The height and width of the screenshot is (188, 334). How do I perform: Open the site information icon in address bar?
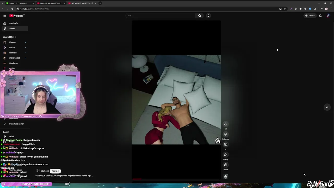click(18, 9)
